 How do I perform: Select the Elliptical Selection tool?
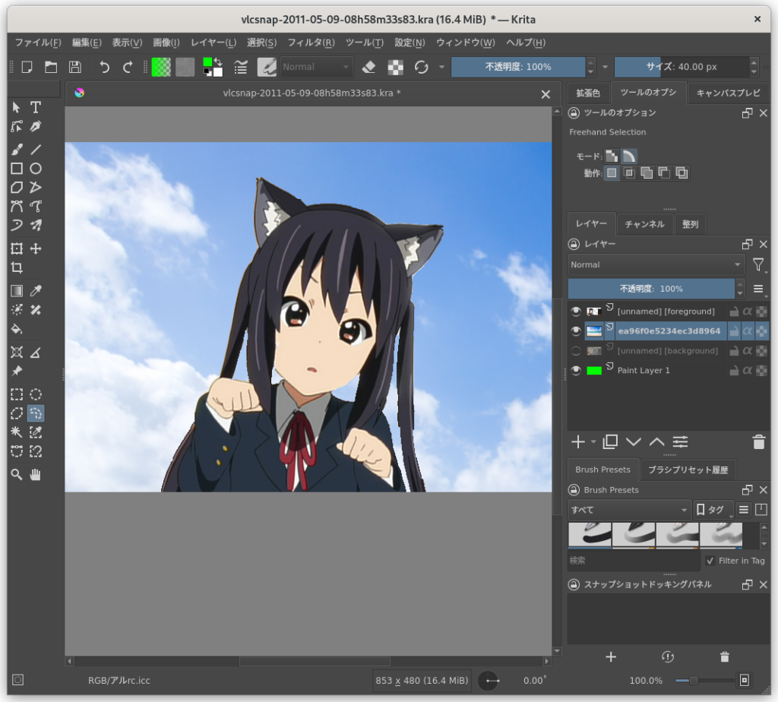[x=36, y=394]
